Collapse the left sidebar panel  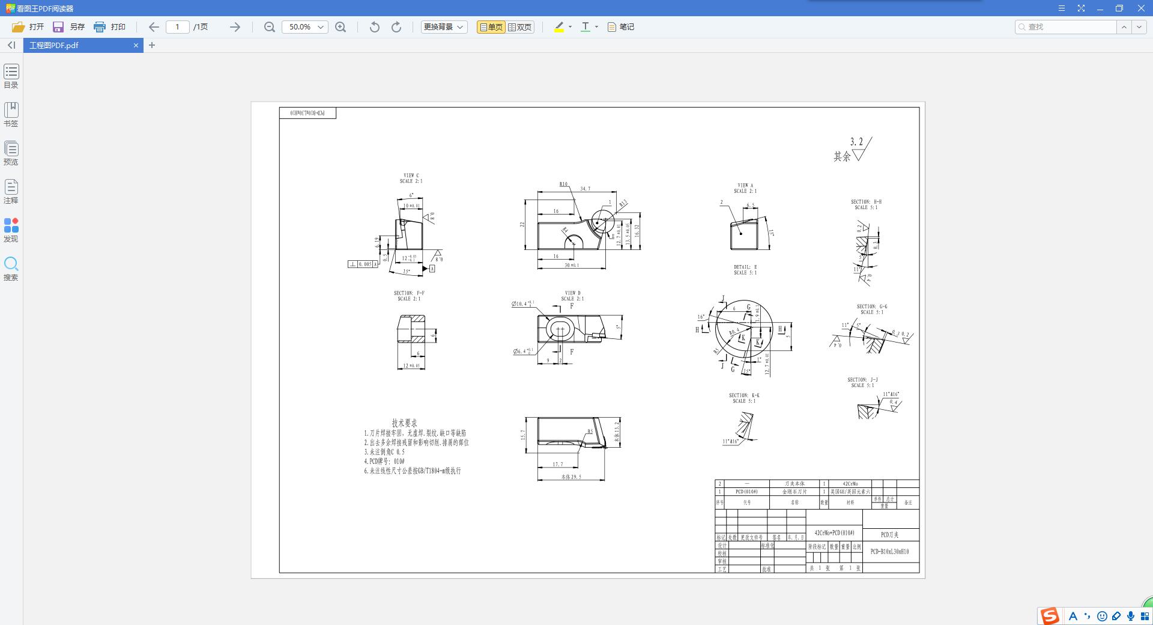11,45
